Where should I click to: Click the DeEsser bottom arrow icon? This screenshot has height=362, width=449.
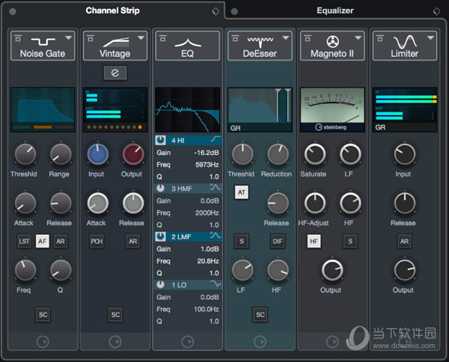pyautogui.click(x=260, y=342)
